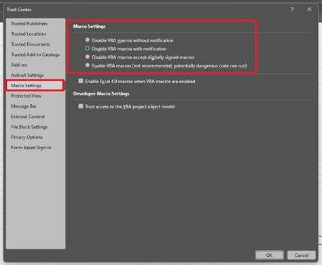
Task: Confirm changes with OK button
Action: point(269,255)
